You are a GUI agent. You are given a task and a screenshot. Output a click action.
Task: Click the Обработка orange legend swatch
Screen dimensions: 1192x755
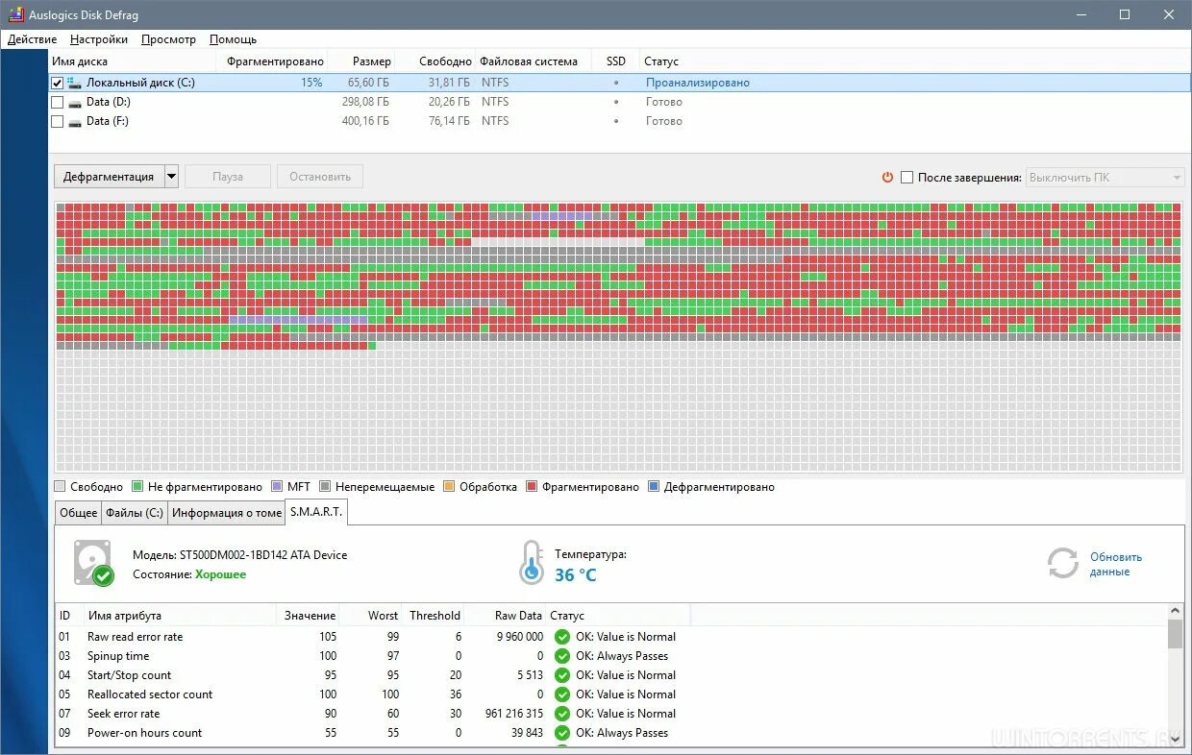(x=449, y=487)
